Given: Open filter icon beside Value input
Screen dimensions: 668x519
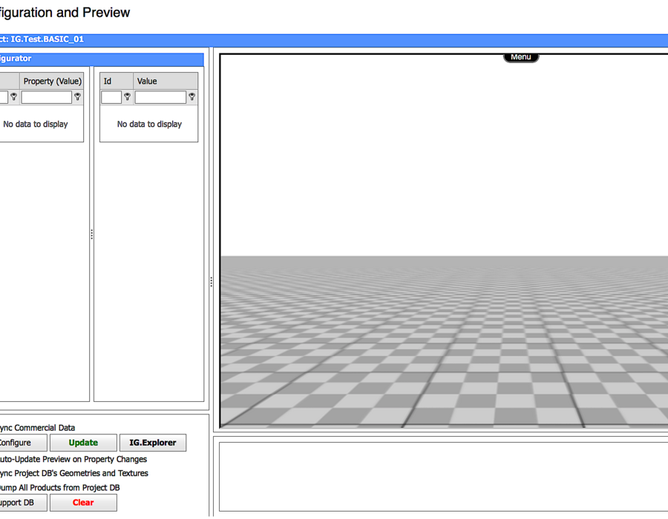Looking at the screenshot, I should tap(192, 97).
